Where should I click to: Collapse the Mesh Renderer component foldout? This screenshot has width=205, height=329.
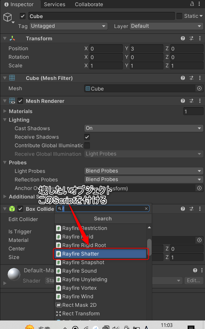pos(5,101)
